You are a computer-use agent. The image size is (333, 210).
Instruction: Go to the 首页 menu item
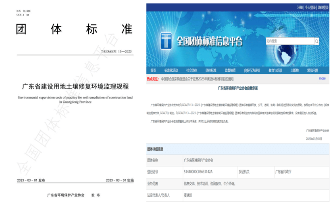(153, 70)
